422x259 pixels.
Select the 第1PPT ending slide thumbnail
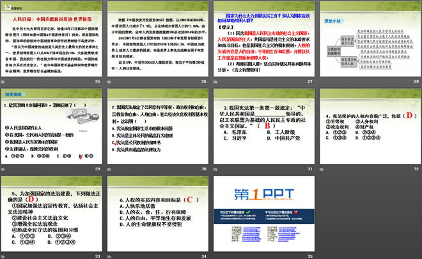(264, 214)
